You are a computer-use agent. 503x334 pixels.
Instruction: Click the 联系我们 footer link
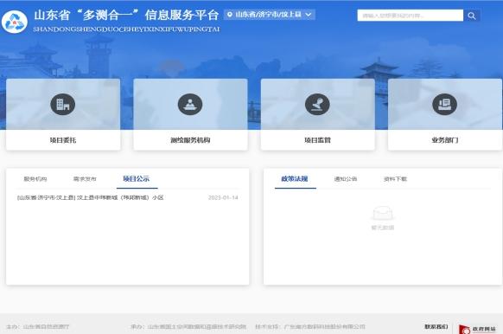click(436, 326)
